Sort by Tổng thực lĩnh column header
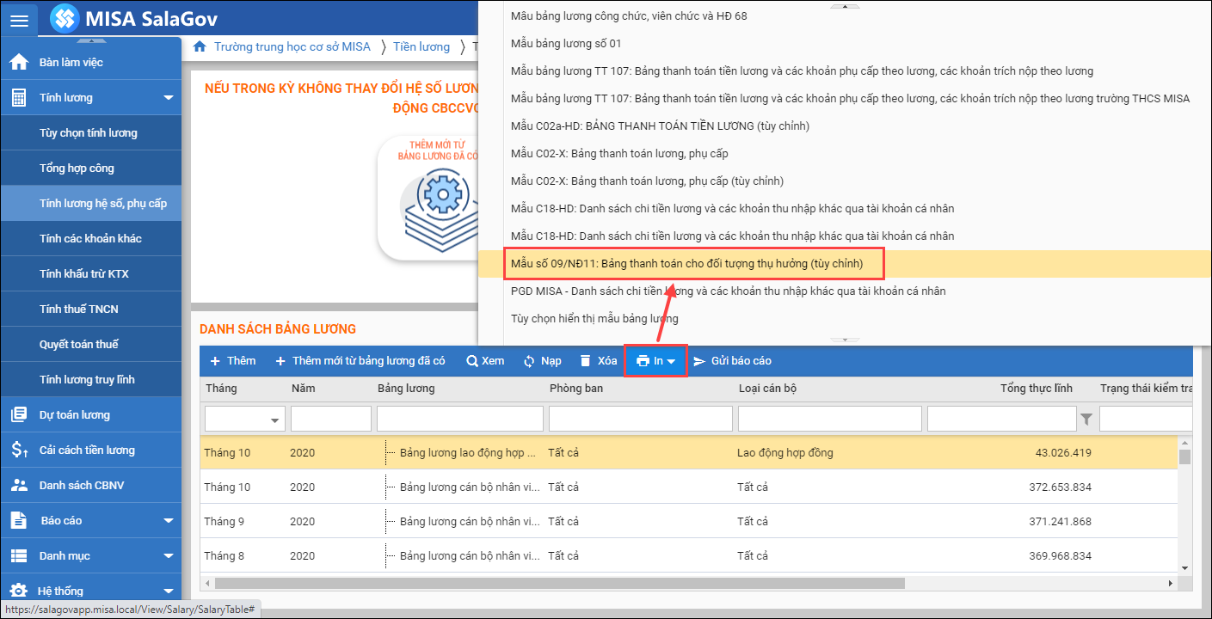The image size is (1212, 619). [1036, 388]
